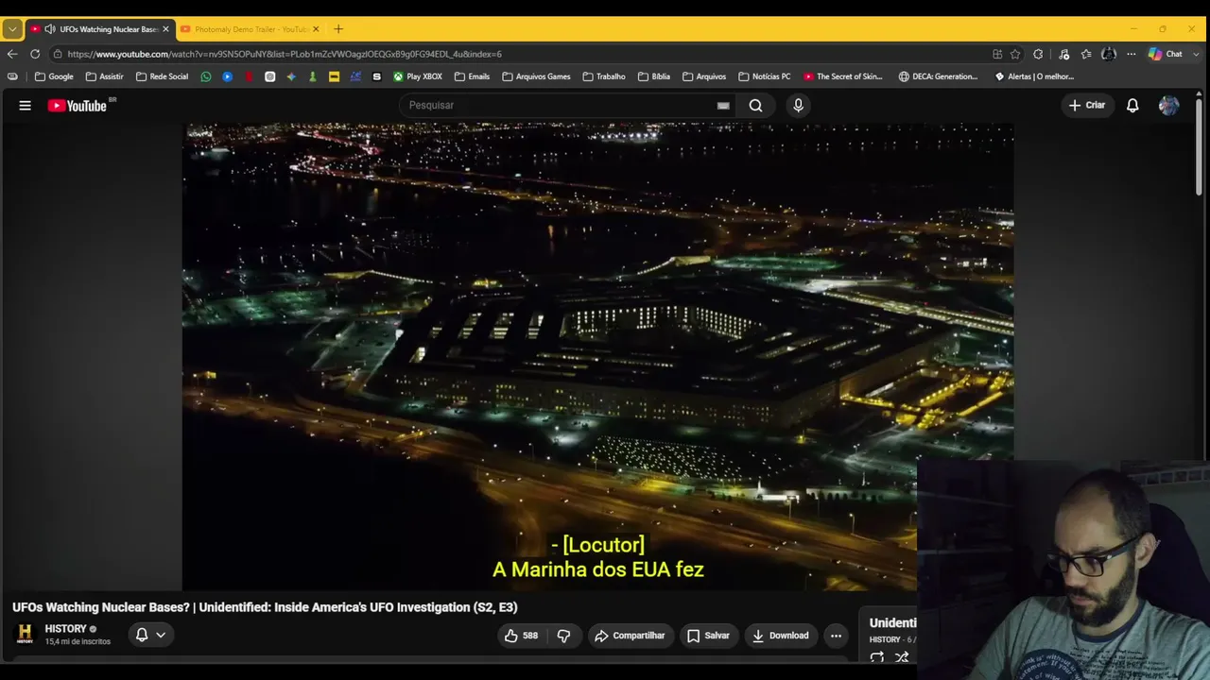Open the Rede Social bookmarks folder
This screenshot has width=1210, height=680.
pos(162,76)
